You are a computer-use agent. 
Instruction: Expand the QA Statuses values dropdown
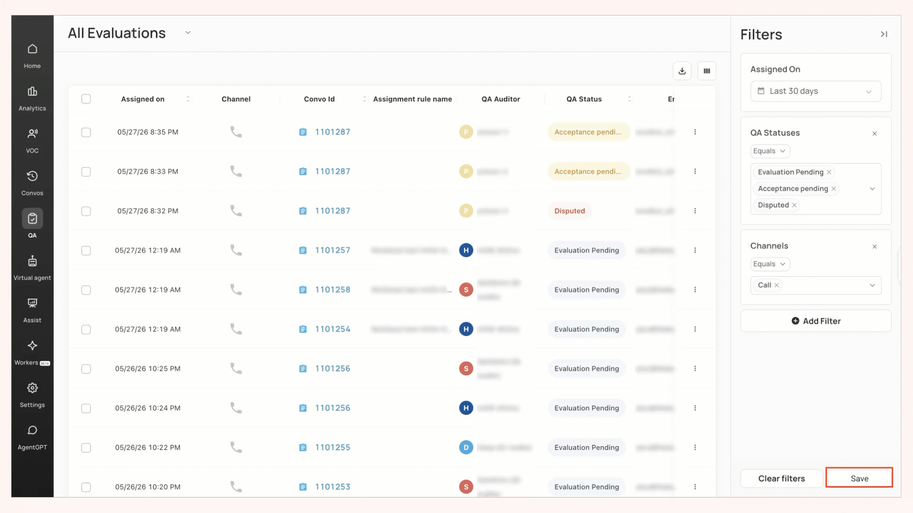(872, 189)
